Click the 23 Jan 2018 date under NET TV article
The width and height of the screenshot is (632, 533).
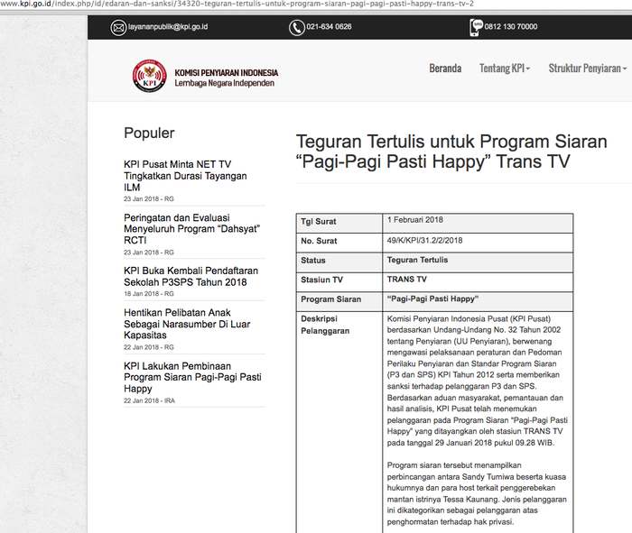149,199
